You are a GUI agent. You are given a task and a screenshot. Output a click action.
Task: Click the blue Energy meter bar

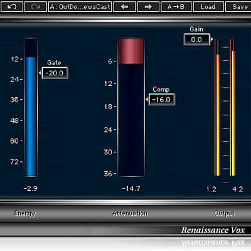(31, 116)
